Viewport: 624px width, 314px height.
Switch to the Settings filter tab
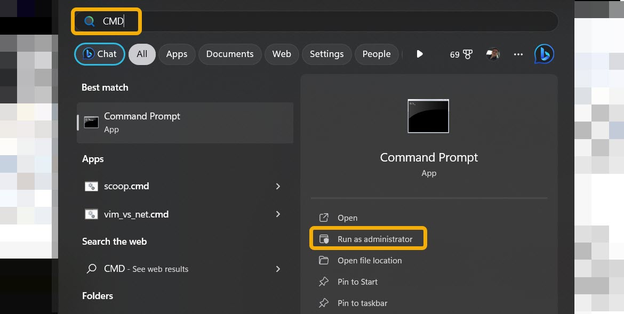[326, 54]
